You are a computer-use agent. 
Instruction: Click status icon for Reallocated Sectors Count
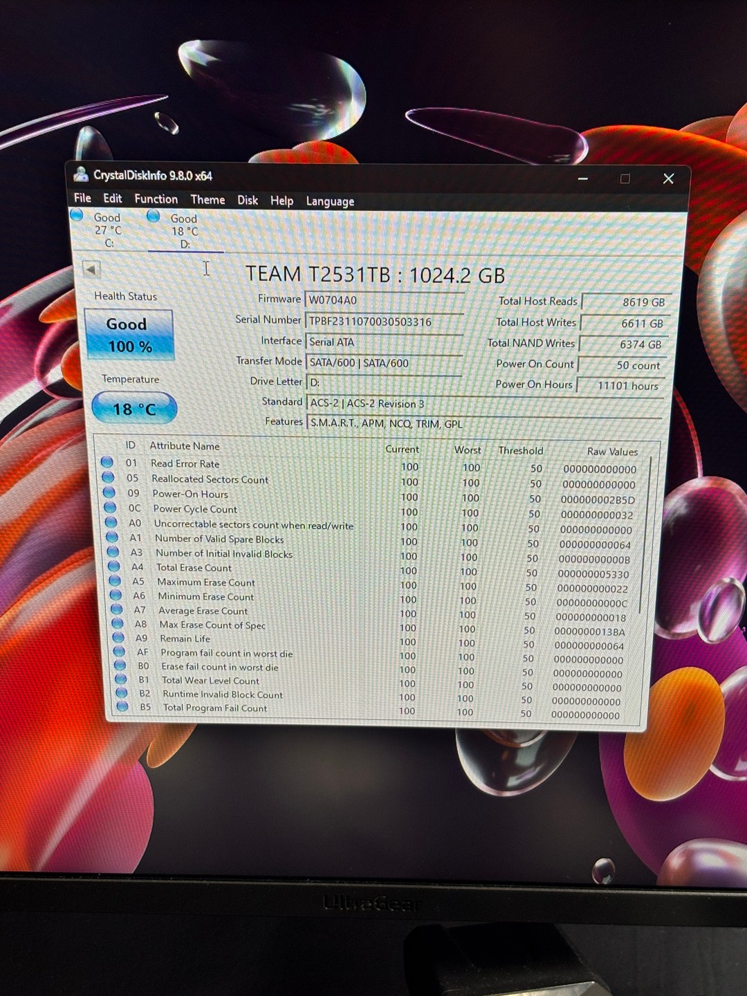point(108,477)
